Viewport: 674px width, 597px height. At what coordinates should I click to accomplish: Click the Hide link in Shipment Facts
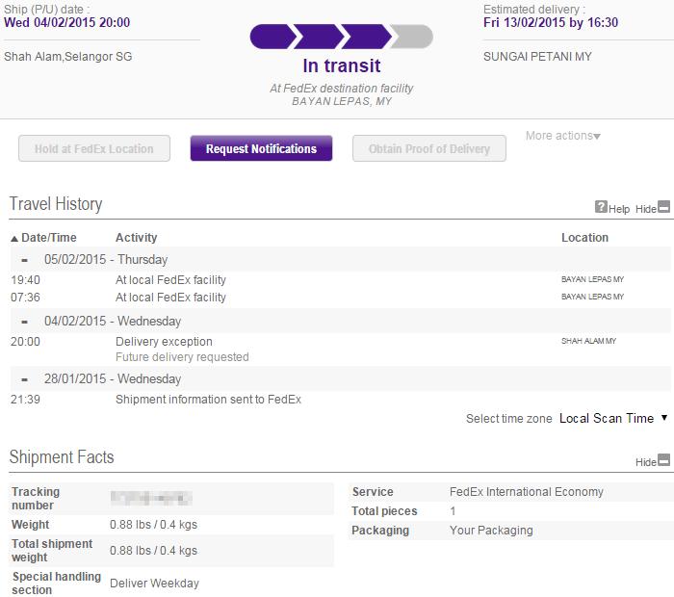(x=646, y=462)
